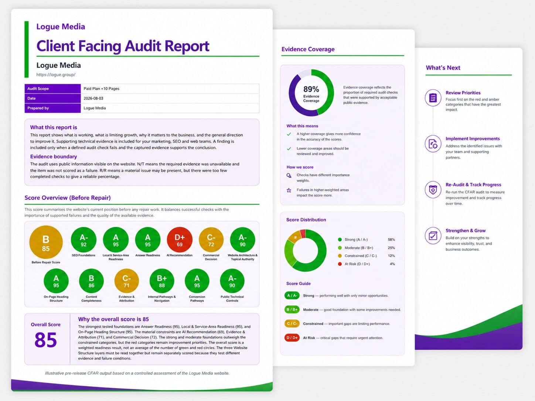This screenshot has height=401, width=535.
Task: Click 'Logue Media' value in Prepared by row
Action: click(x=95, y=108)
